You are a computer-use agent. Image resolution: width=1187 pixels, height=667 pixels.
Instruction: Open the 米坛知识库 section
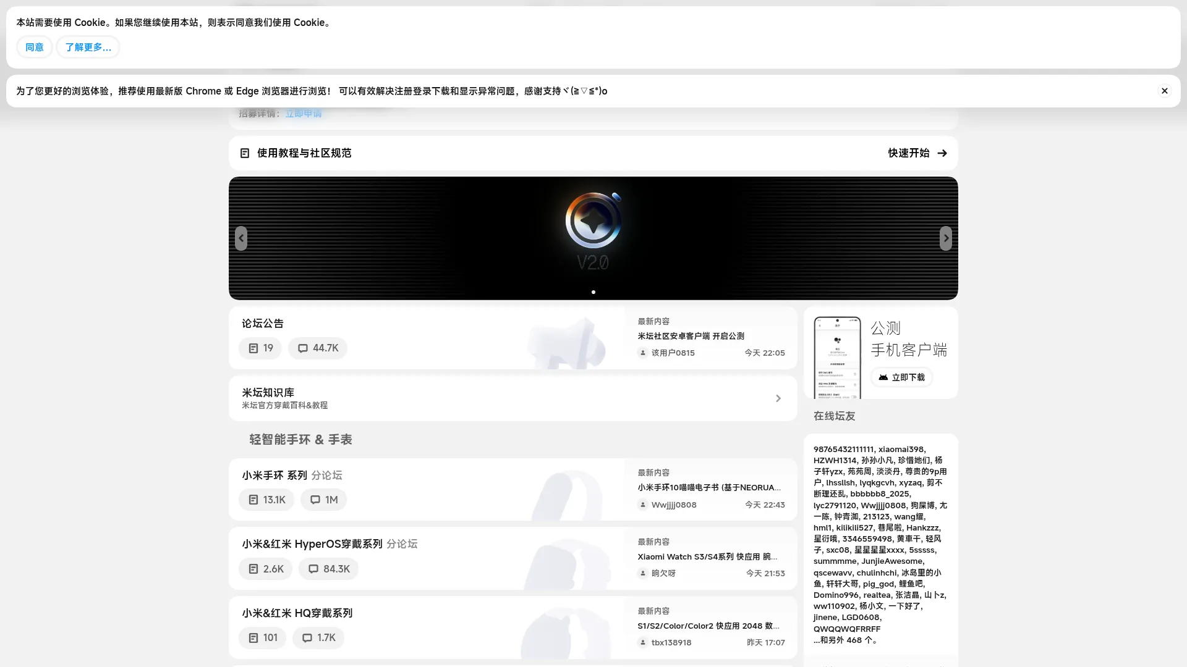point(268,393)
